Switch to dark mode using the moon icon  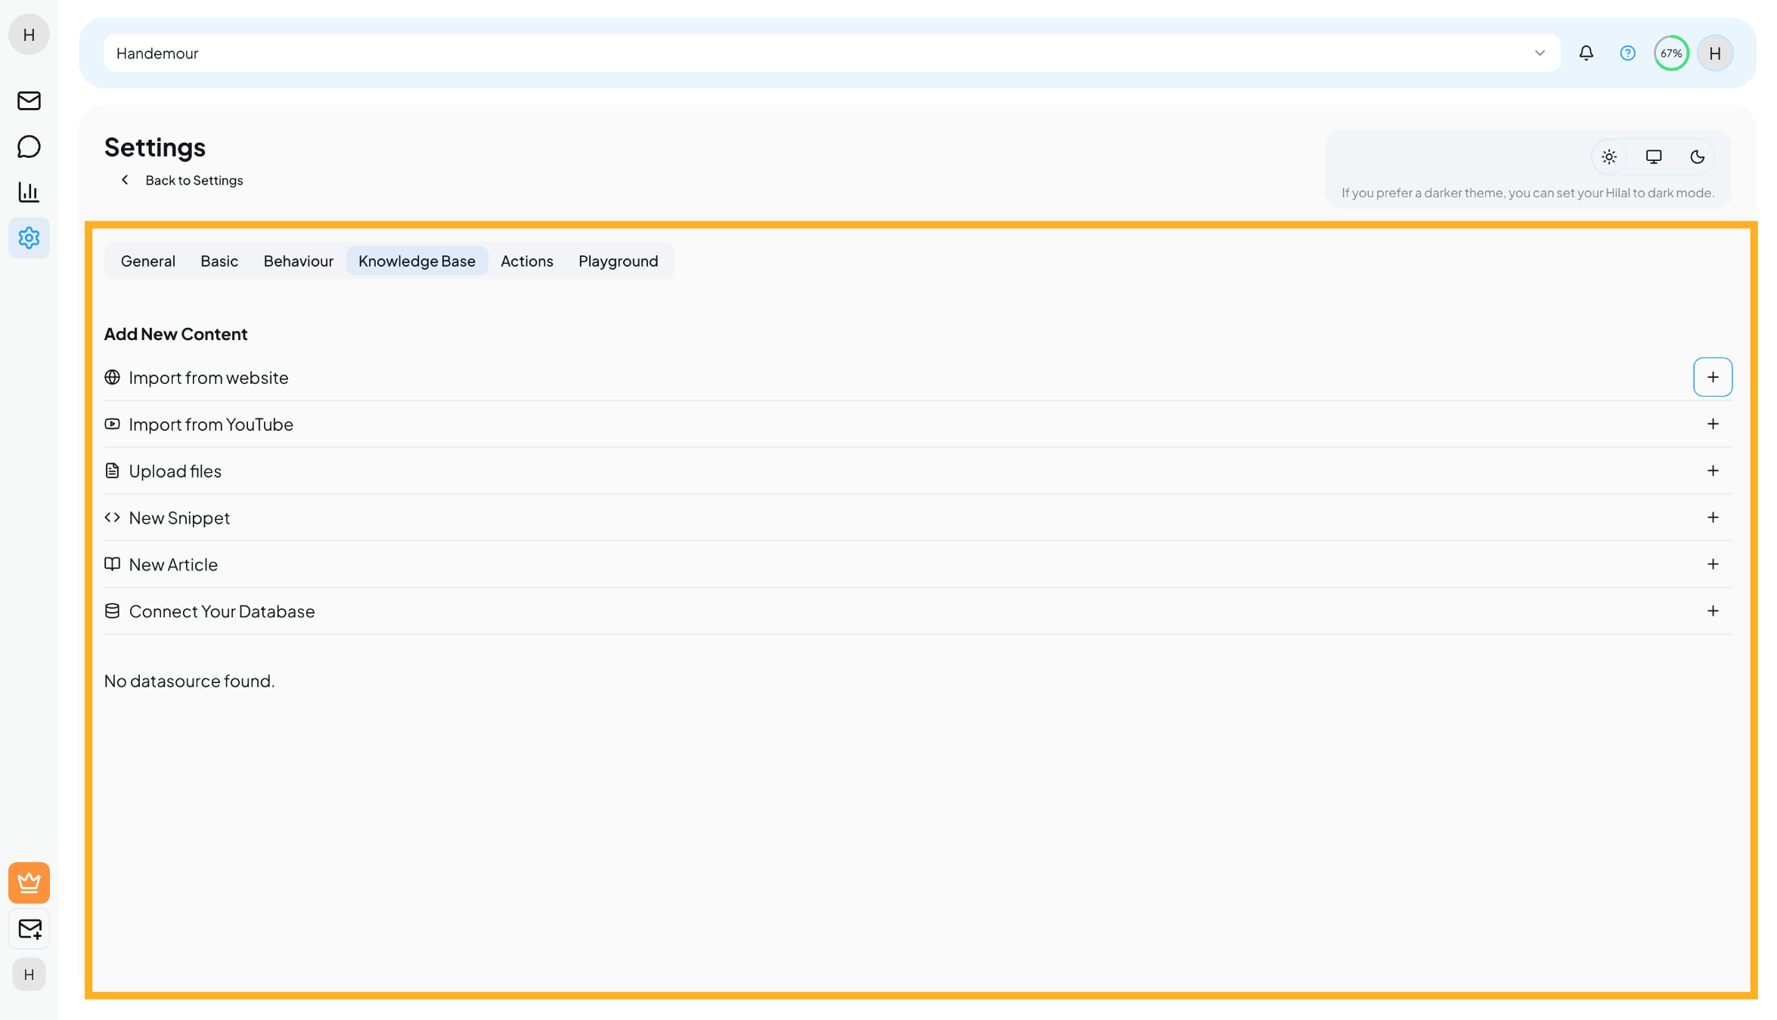(1698, 156)
